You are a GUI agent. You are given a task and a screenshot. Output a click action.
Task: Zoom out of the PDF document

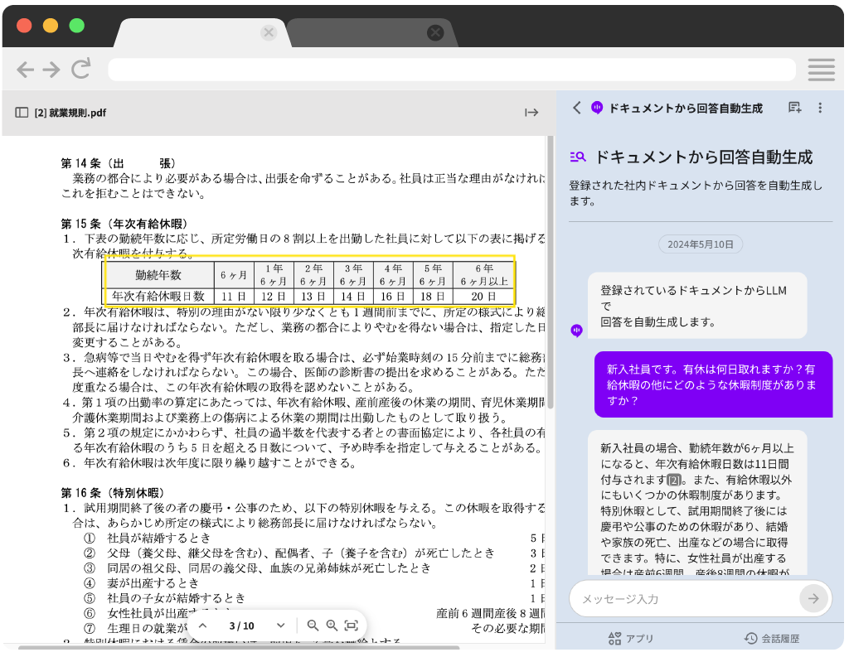tap(312, 626)
